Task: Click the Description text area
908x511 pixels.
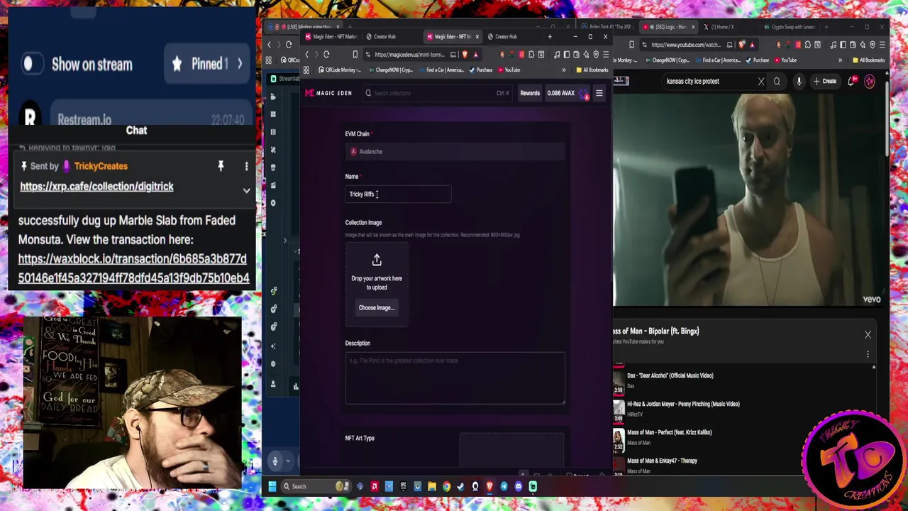Action: (455, 378)
